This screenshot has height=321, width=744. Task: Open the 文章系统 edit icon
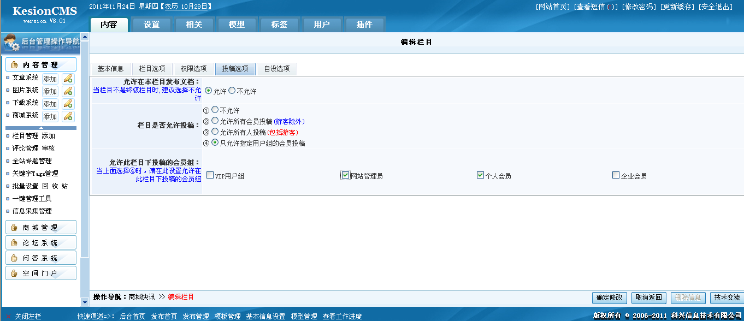pyautogui.click(x=68, y=79)
